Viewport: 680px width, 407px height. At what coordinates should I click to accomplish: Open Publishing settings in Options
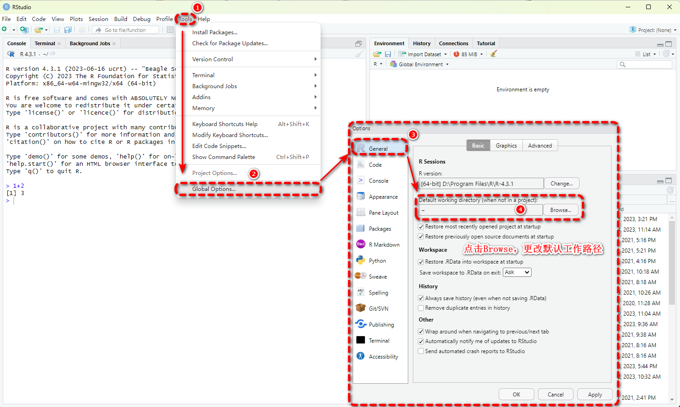coord(380,324)
